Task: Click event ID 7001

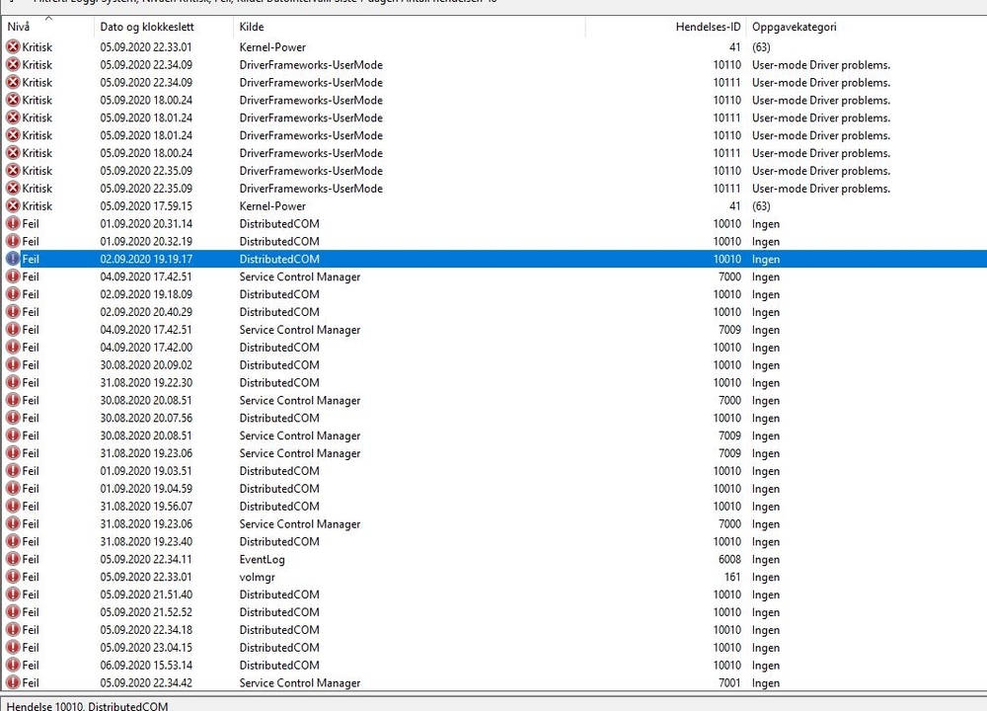Action: 729,682
